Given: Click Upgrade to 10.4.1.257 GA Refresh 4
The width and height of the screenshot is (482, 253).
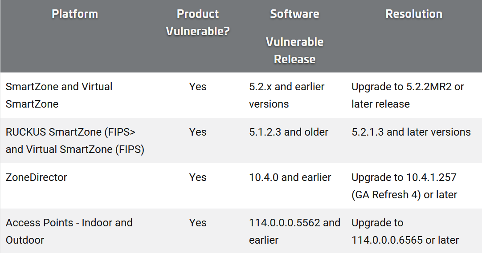Looking at the screenshot, I should [x=404, y=186].
